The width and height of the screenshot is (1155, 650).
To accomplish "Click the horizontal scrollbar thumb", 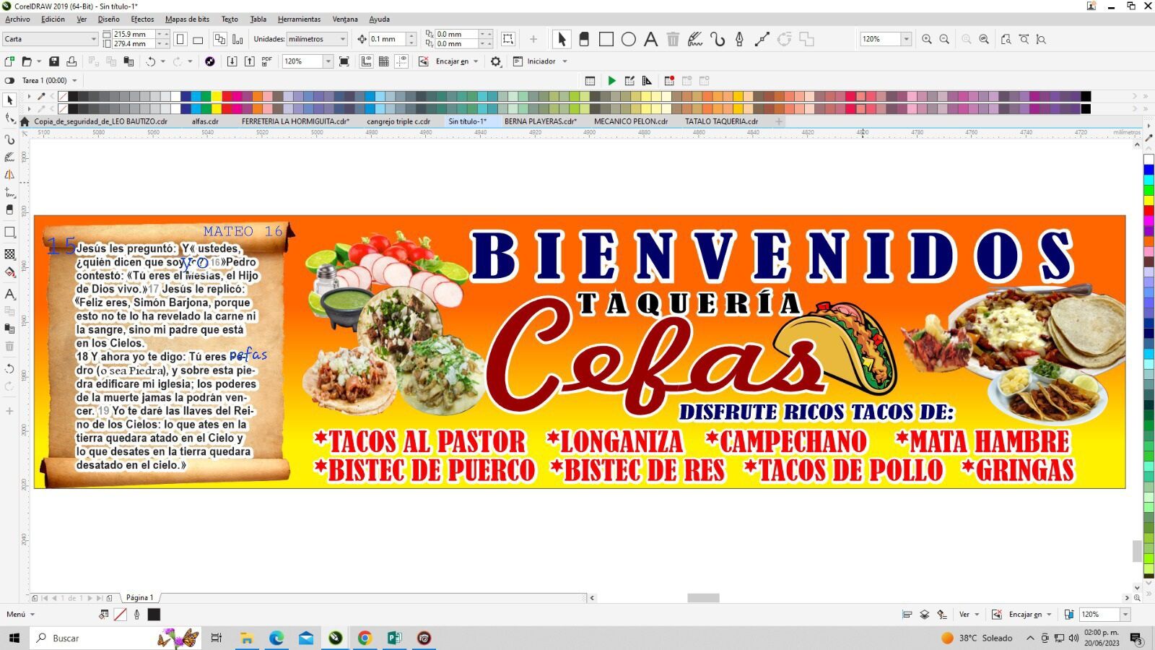I will [703, 598].
